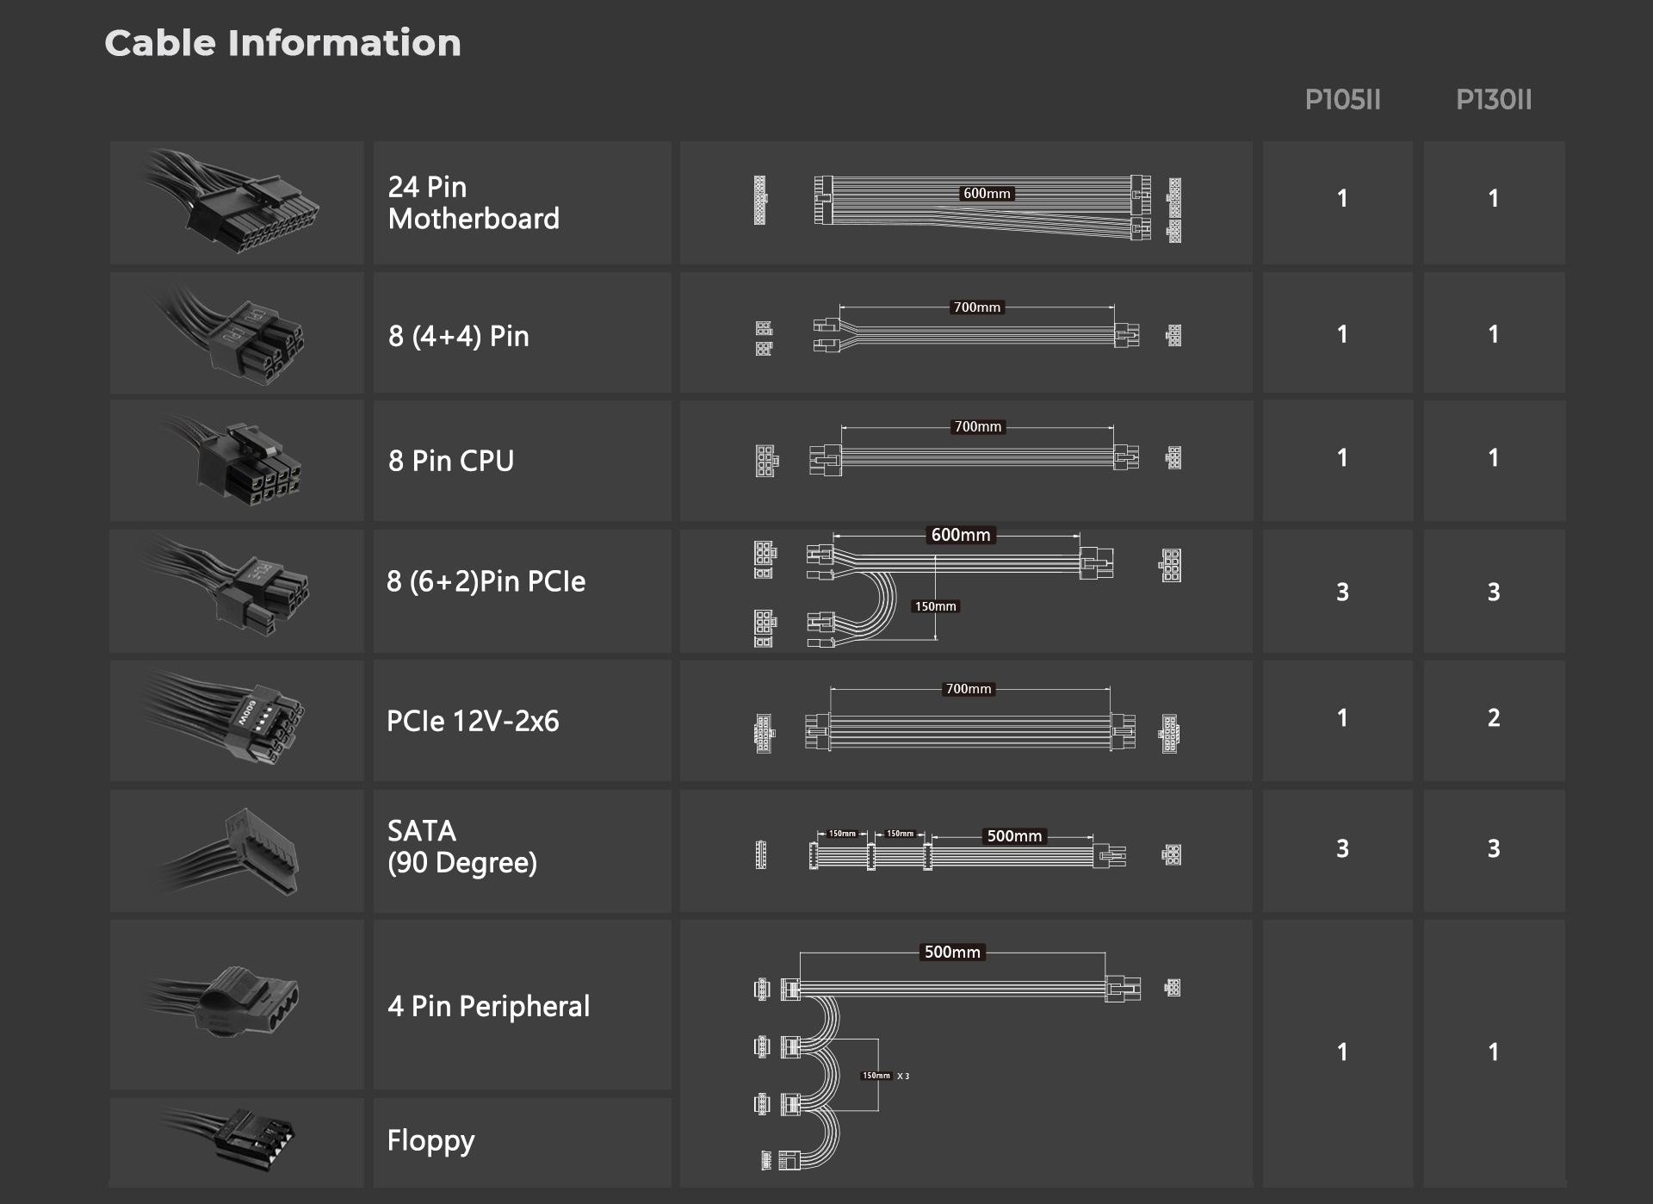Click the P130II column header
Image resolution: width=1653 pixels, height=1204 pixels.
point(1494,100)
